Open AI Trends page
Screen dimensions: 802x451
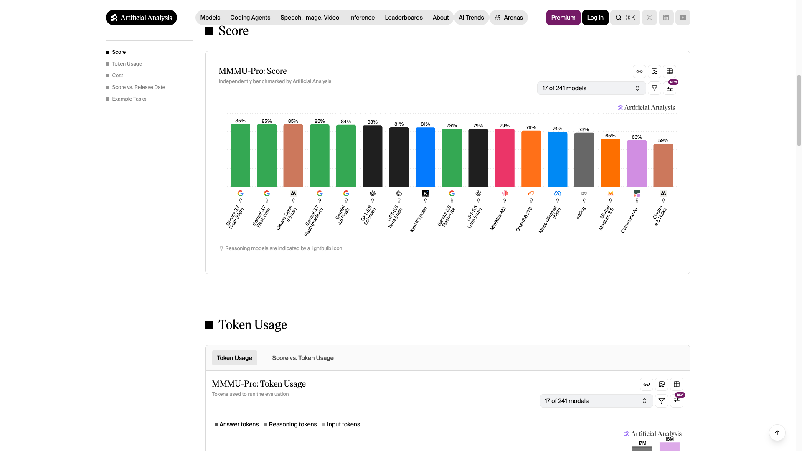point(471,18)
